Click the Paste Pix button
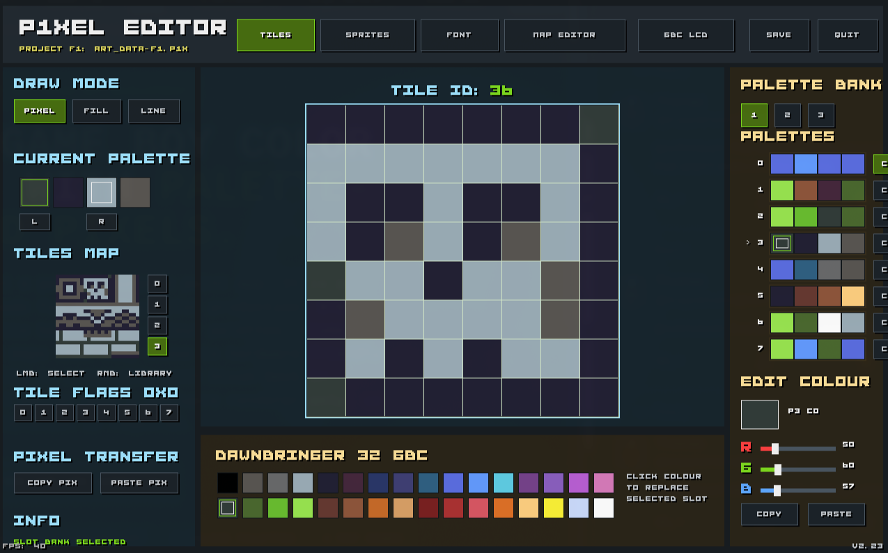 tap(139, 483)
